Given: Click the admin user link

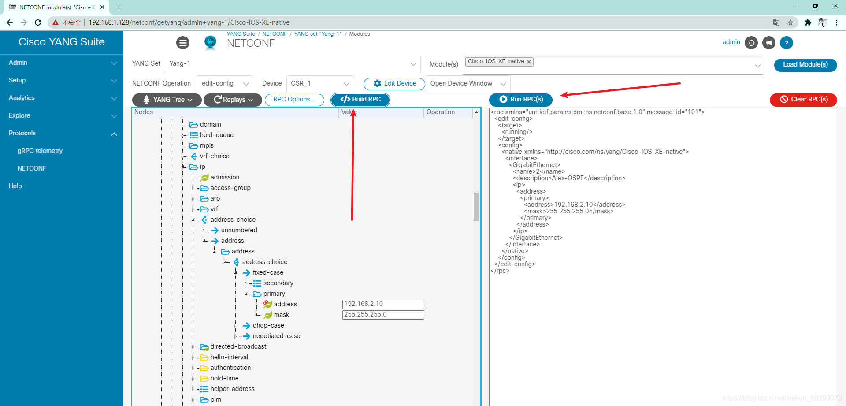Looking at the screenshot, I should coord(731,42).
